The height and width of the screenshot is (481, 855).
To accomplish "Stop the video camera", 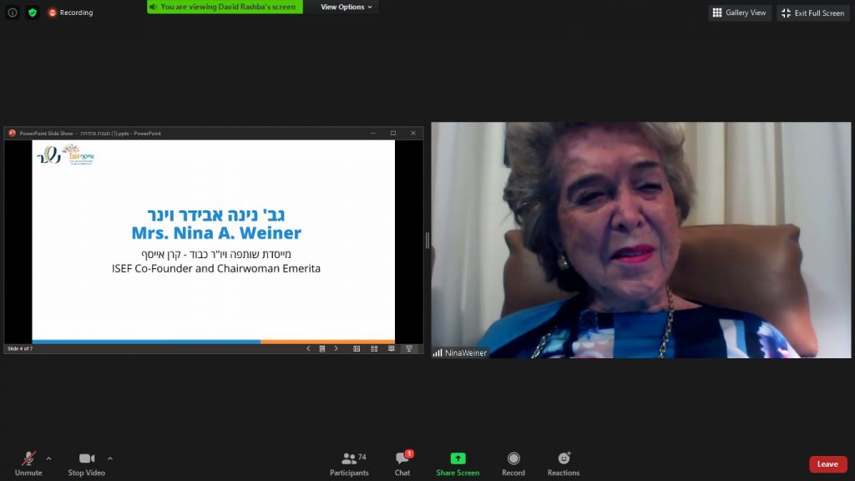I will pos(87,464).
